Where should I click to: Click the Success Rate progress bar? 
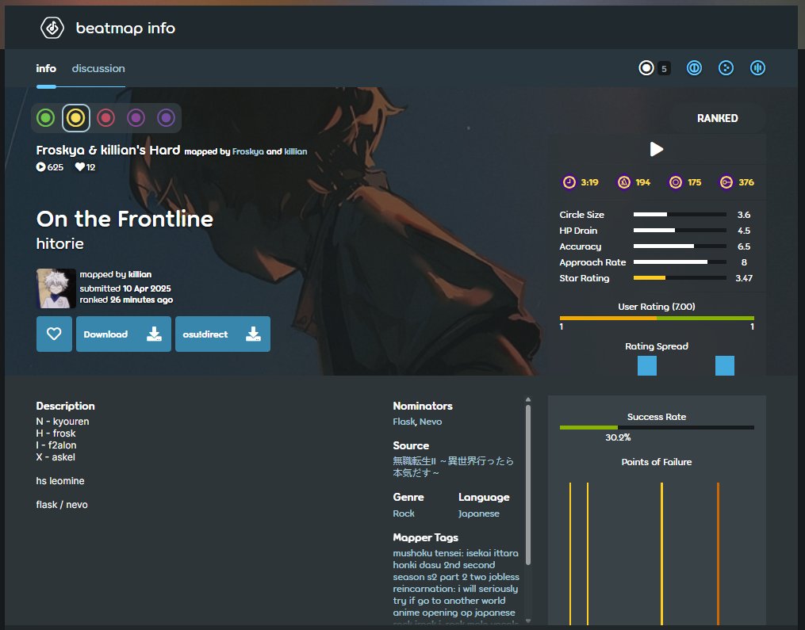pos(657,427)
